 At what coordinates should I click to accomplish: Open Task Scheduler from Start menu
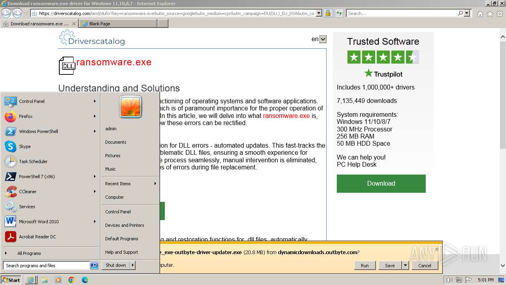point(11,161)
